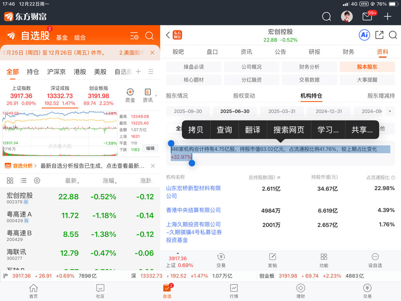Search from the stock detail header
This screenshot has width=401, height=301.
[393, 35]
